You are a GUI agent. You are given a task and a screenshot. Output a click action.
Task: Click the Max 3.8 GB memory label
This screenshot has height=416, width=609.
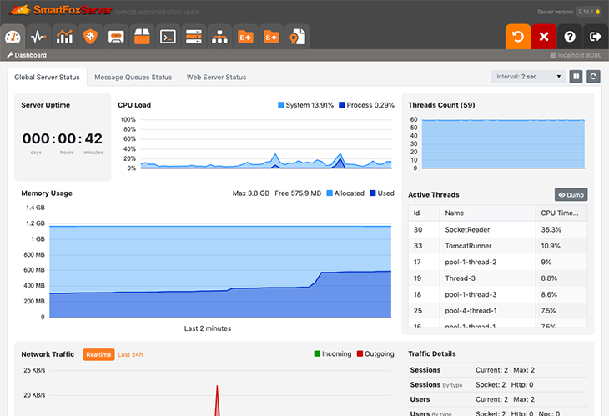(x=251, y=193)
